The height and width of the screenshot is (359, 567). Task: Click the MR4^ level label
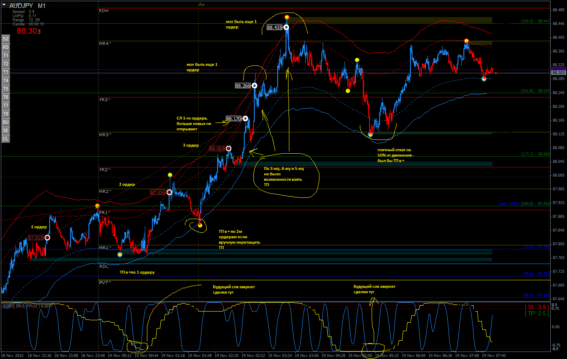[105, 43]
